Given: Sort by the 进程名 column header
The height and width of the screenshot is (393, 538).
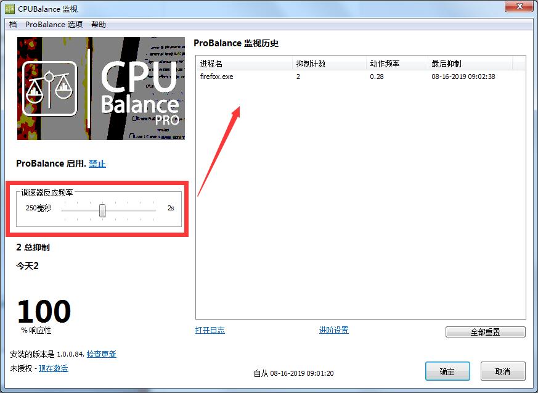Looking at the screenshot, I should click(x=245, y=64).
